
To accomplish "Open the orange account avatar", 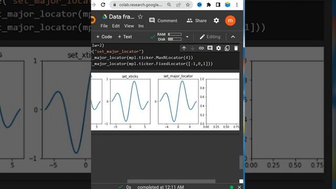I will coord(230,20).
